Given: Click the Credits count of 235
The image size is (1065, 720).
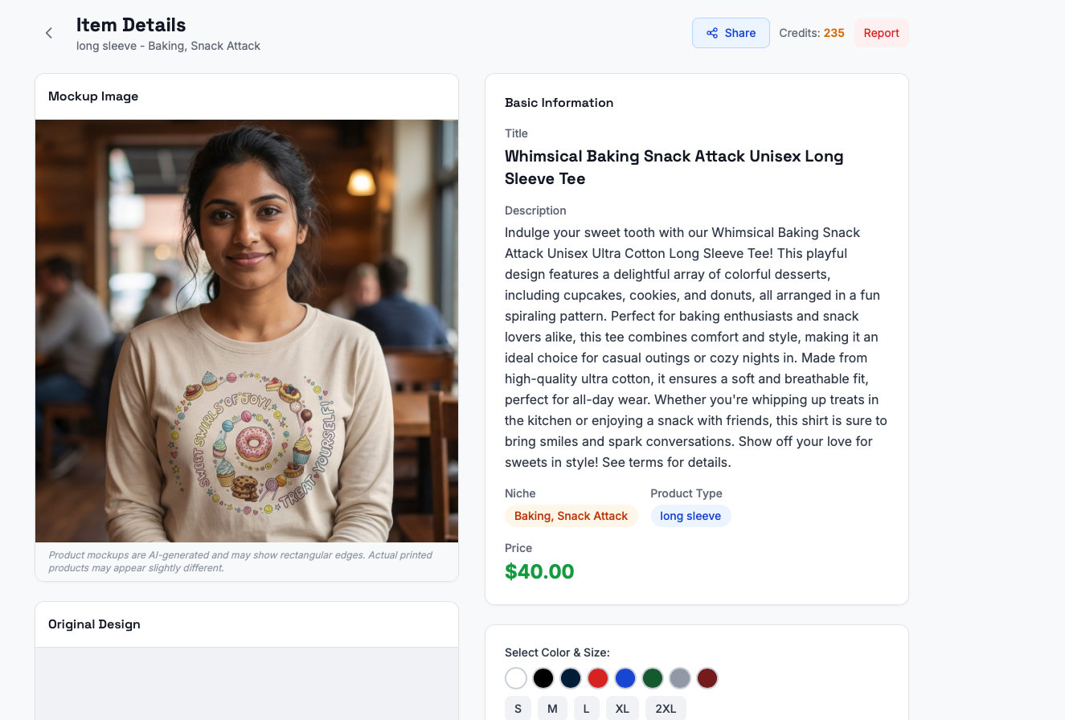Looking at the screenshot, I should (834, 33).
